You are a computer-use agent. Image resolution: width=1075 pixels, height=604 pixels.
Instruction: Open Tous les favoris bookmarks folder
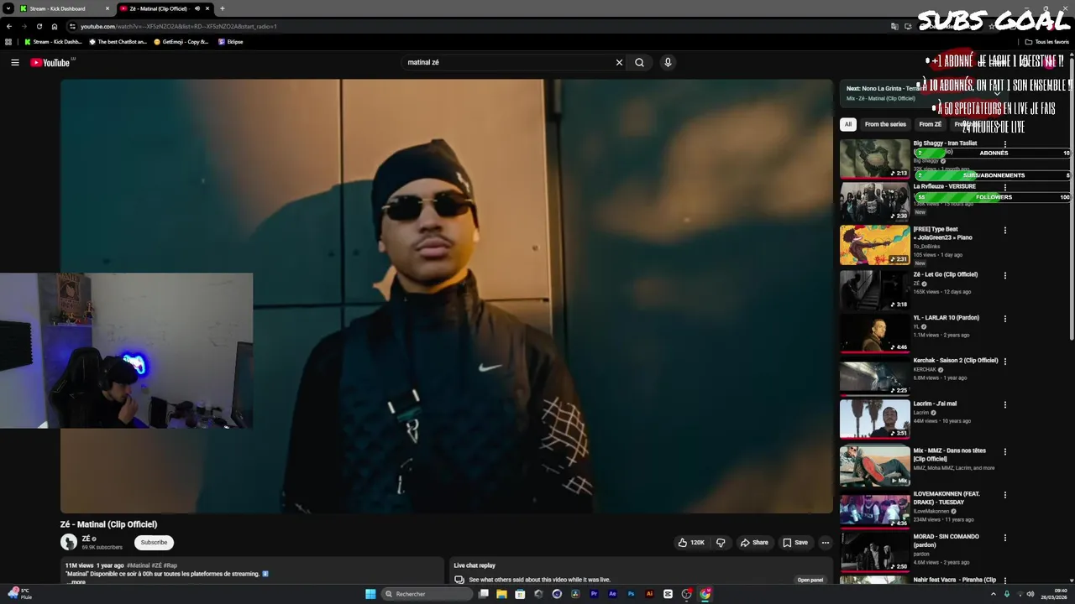coord(1047,41)
